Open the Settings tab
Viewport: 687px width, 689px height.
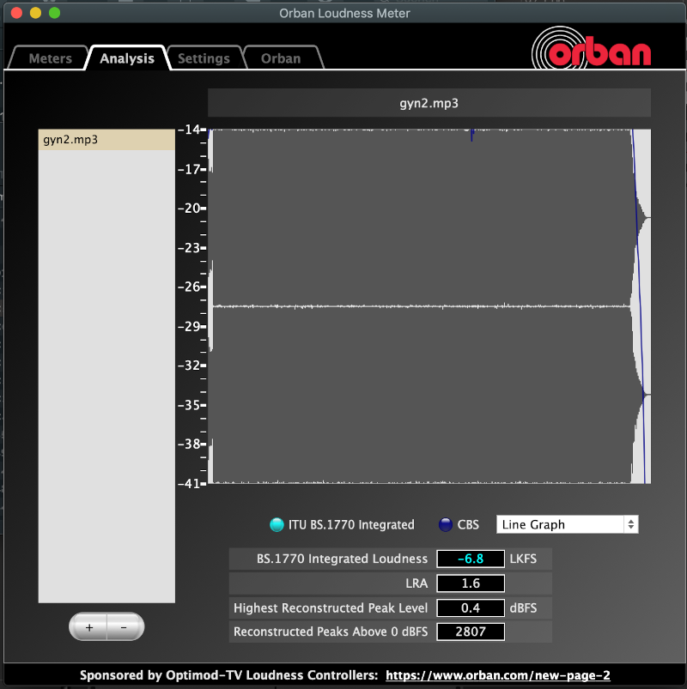(204, 58)
